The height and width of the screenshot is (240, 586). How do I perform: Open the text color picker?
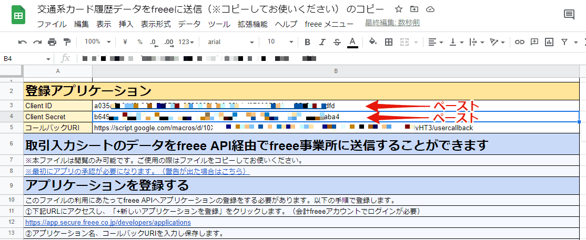(352, 42)
